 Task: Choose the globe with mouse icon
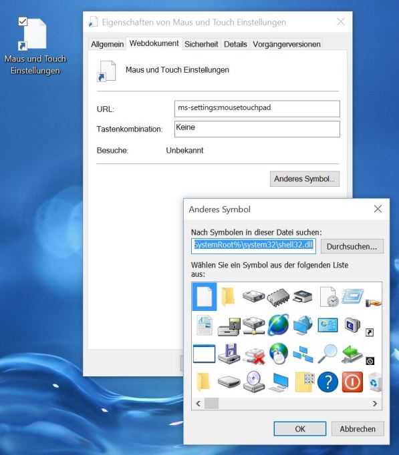tap(279, 353)
